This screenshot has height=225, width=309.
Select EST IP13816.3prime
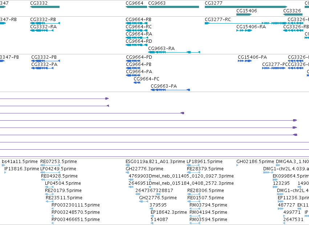coord(5,172)
